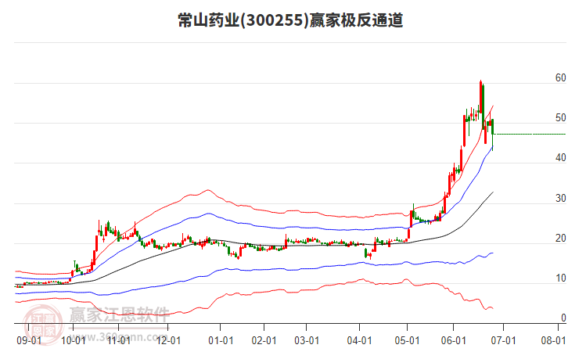Select the 12-01 date axis label
Image resolution: width=568 pixels, height=352 pixels.
(168, 341)
